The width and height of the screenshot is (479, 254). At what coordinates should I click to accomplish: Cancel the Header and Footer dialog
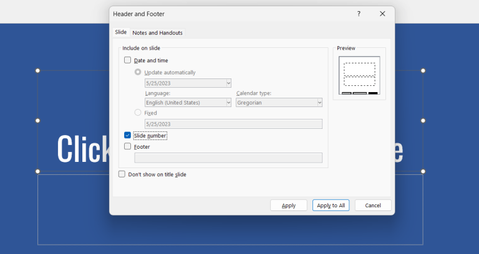click(373, 205)
